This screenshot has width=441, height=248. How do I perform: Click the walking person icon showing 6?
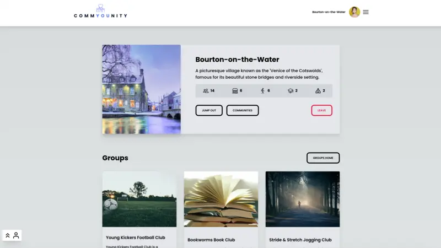point(263,91)
